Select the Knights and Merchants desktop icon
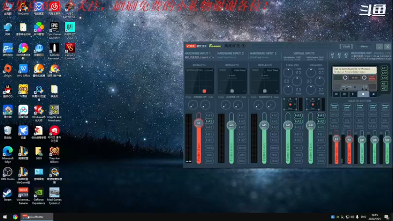393x221 pixels. (54, 113)
